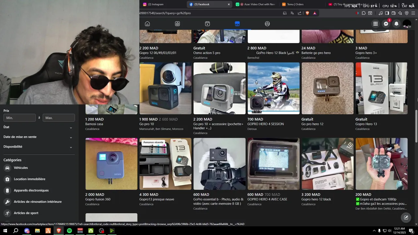418x235 pixels.
Task: Click Batterie go pro hero listing title
Action: [x=316, y=53]
